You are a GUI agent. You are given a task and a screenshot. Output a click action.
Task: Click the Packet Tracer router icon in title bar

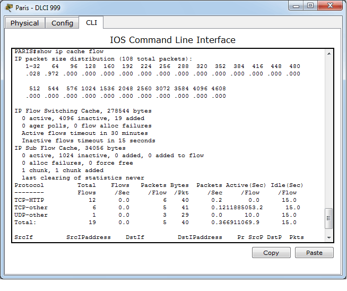click(x=9, y=8)
